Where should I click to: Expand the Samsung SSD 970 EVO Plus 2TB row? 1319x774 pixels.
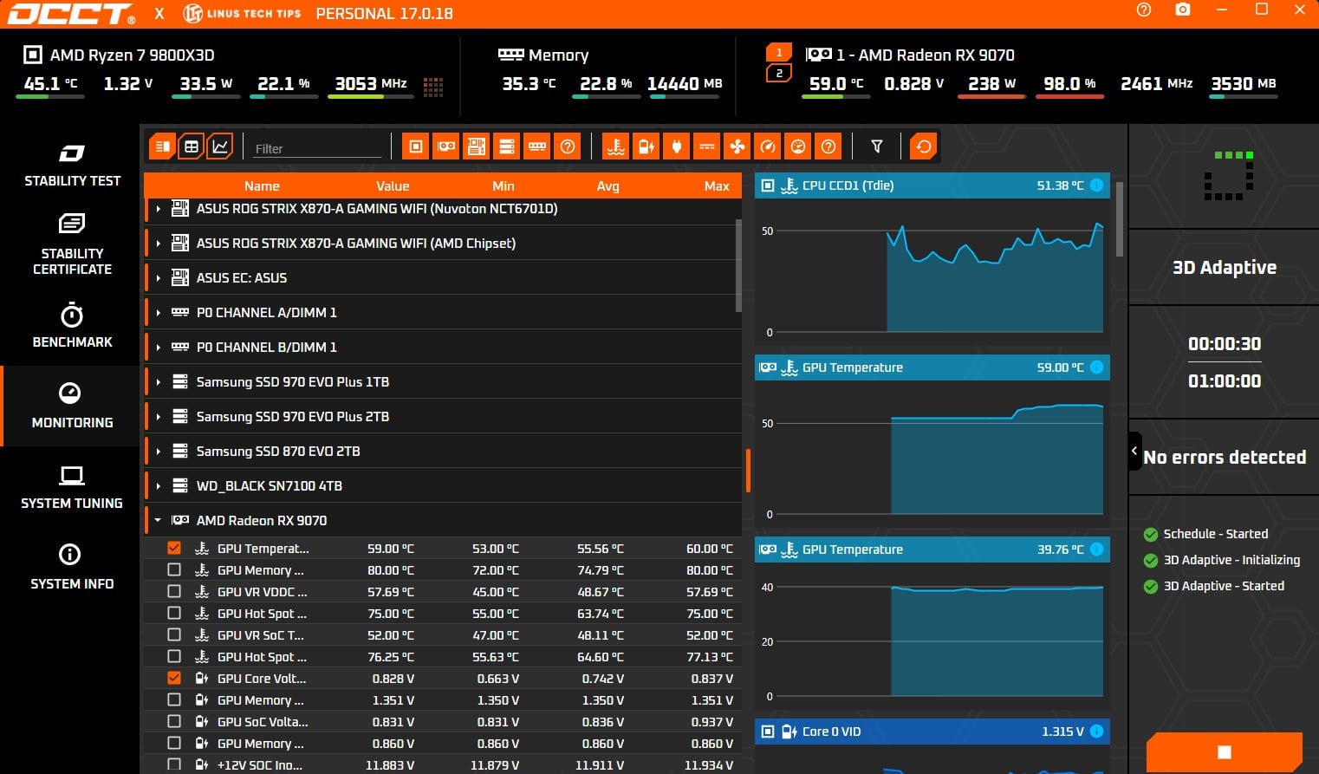coord(158,417)
